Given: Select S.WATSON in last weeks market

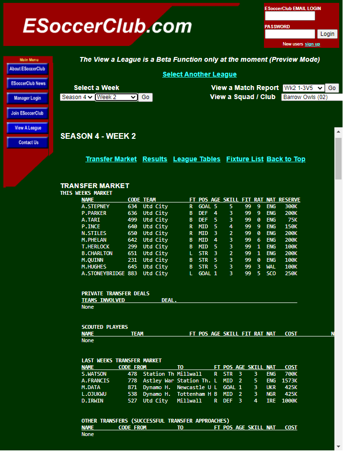Looking at the screenshot, I should pyautogui.click(x=94, y=374).
